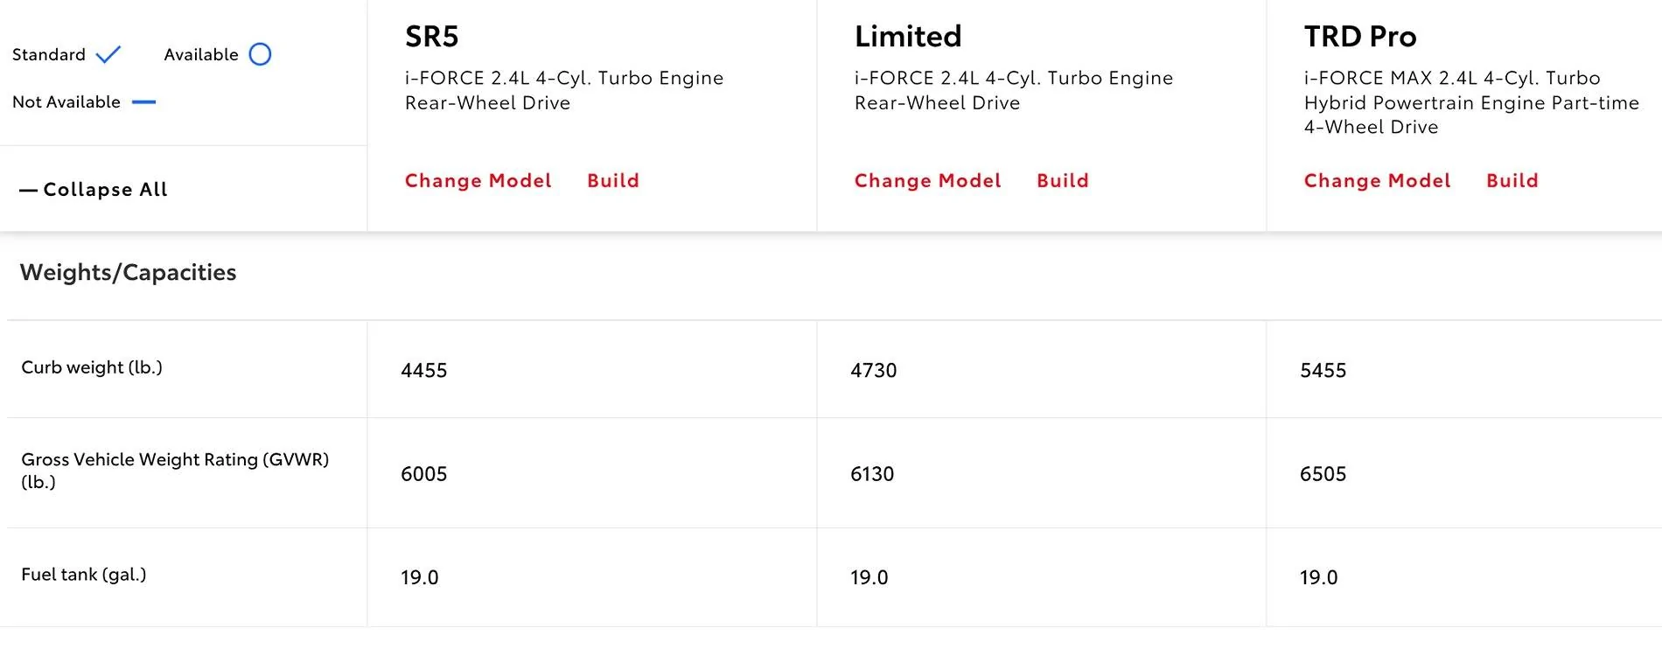The width and height of the screenshot is (1662, 663).
Task: Click the SR5 curb weight value 4455
Action: (x=423, y=371)
